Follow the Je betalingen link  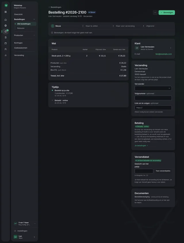[141, 145]
